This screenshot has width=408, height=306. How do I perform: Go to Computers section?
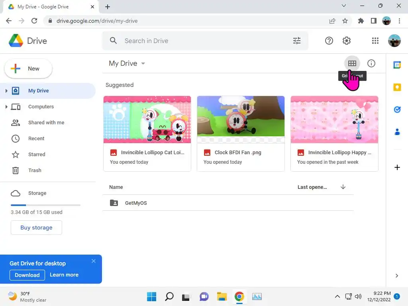pyautogui.click(x=48, y=107)
